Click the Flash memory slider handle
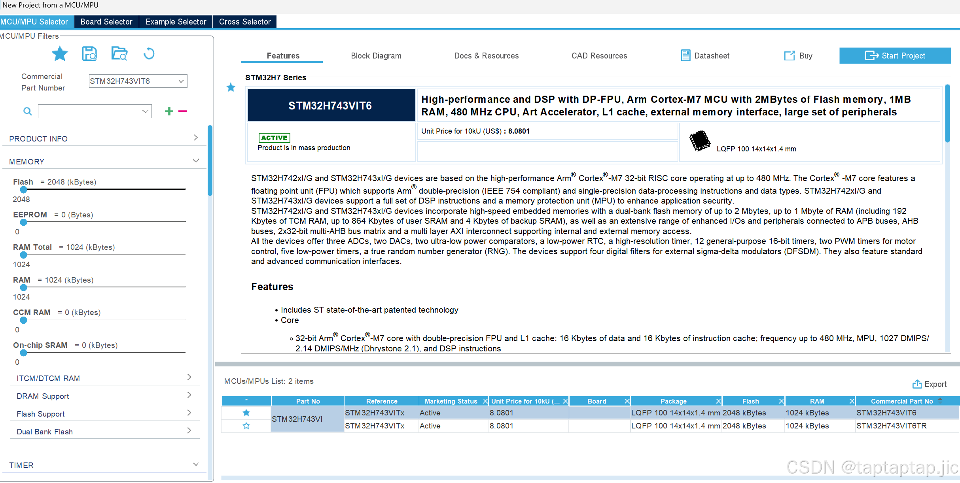Screen dimensions: 960x483 tap(24, 190)
